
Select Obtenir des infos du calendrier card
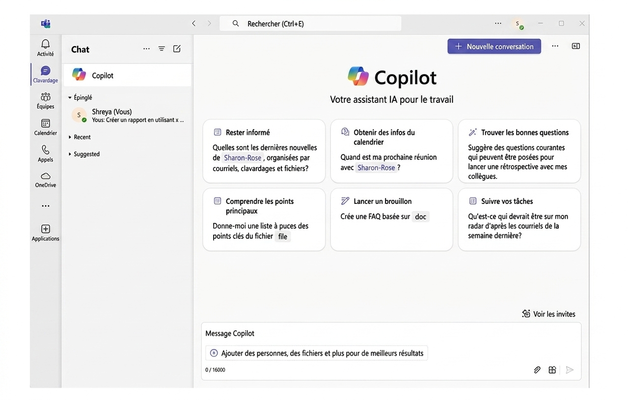[391, 151]
